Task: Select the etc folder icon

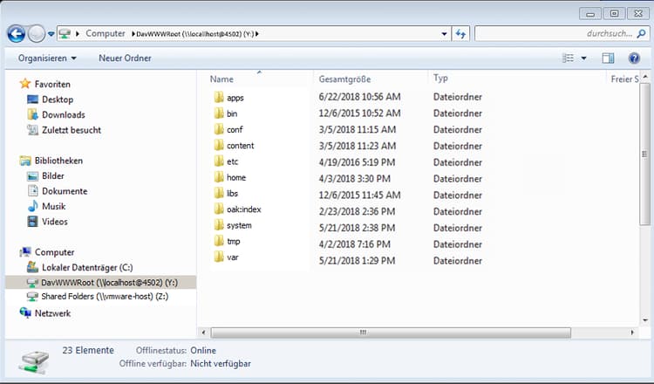Action: click(x=219, y=161)
